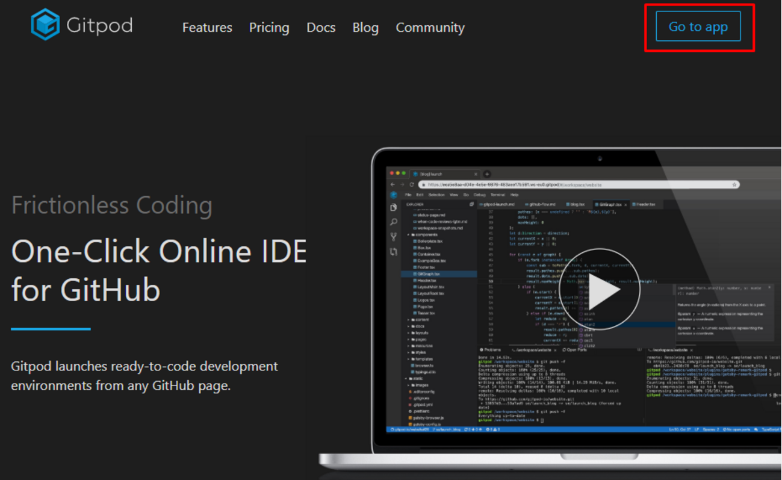Click the bookmark star in the address bar
The height and width of the screenshot is (480, 782).
pyautogui.click(x=734, y=184)
